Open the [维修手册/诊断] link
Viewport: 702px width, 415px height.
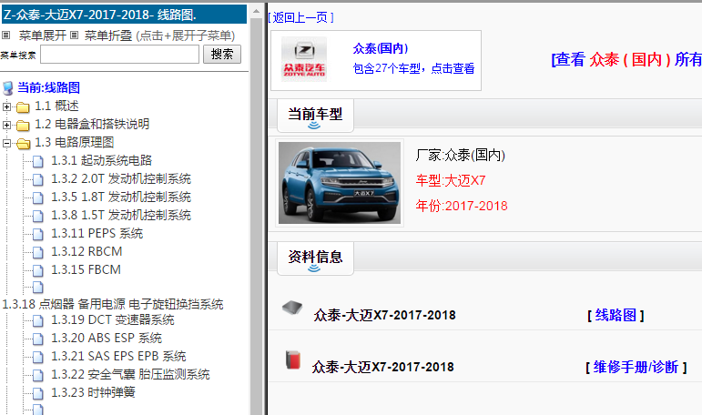click(636, 367)
